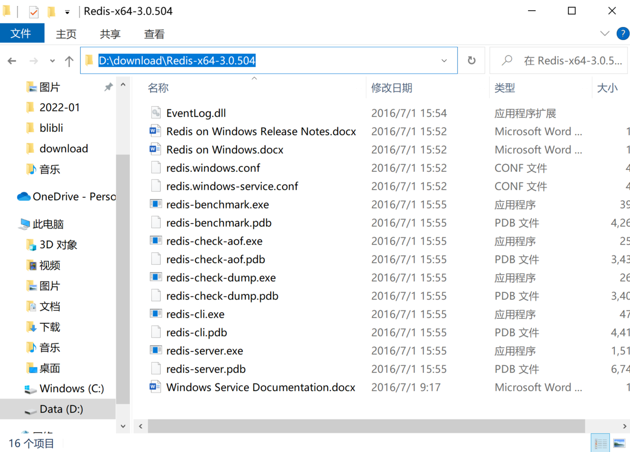Click the redis-server.exe application icon

pyautogui.click(x=155, y=351)
